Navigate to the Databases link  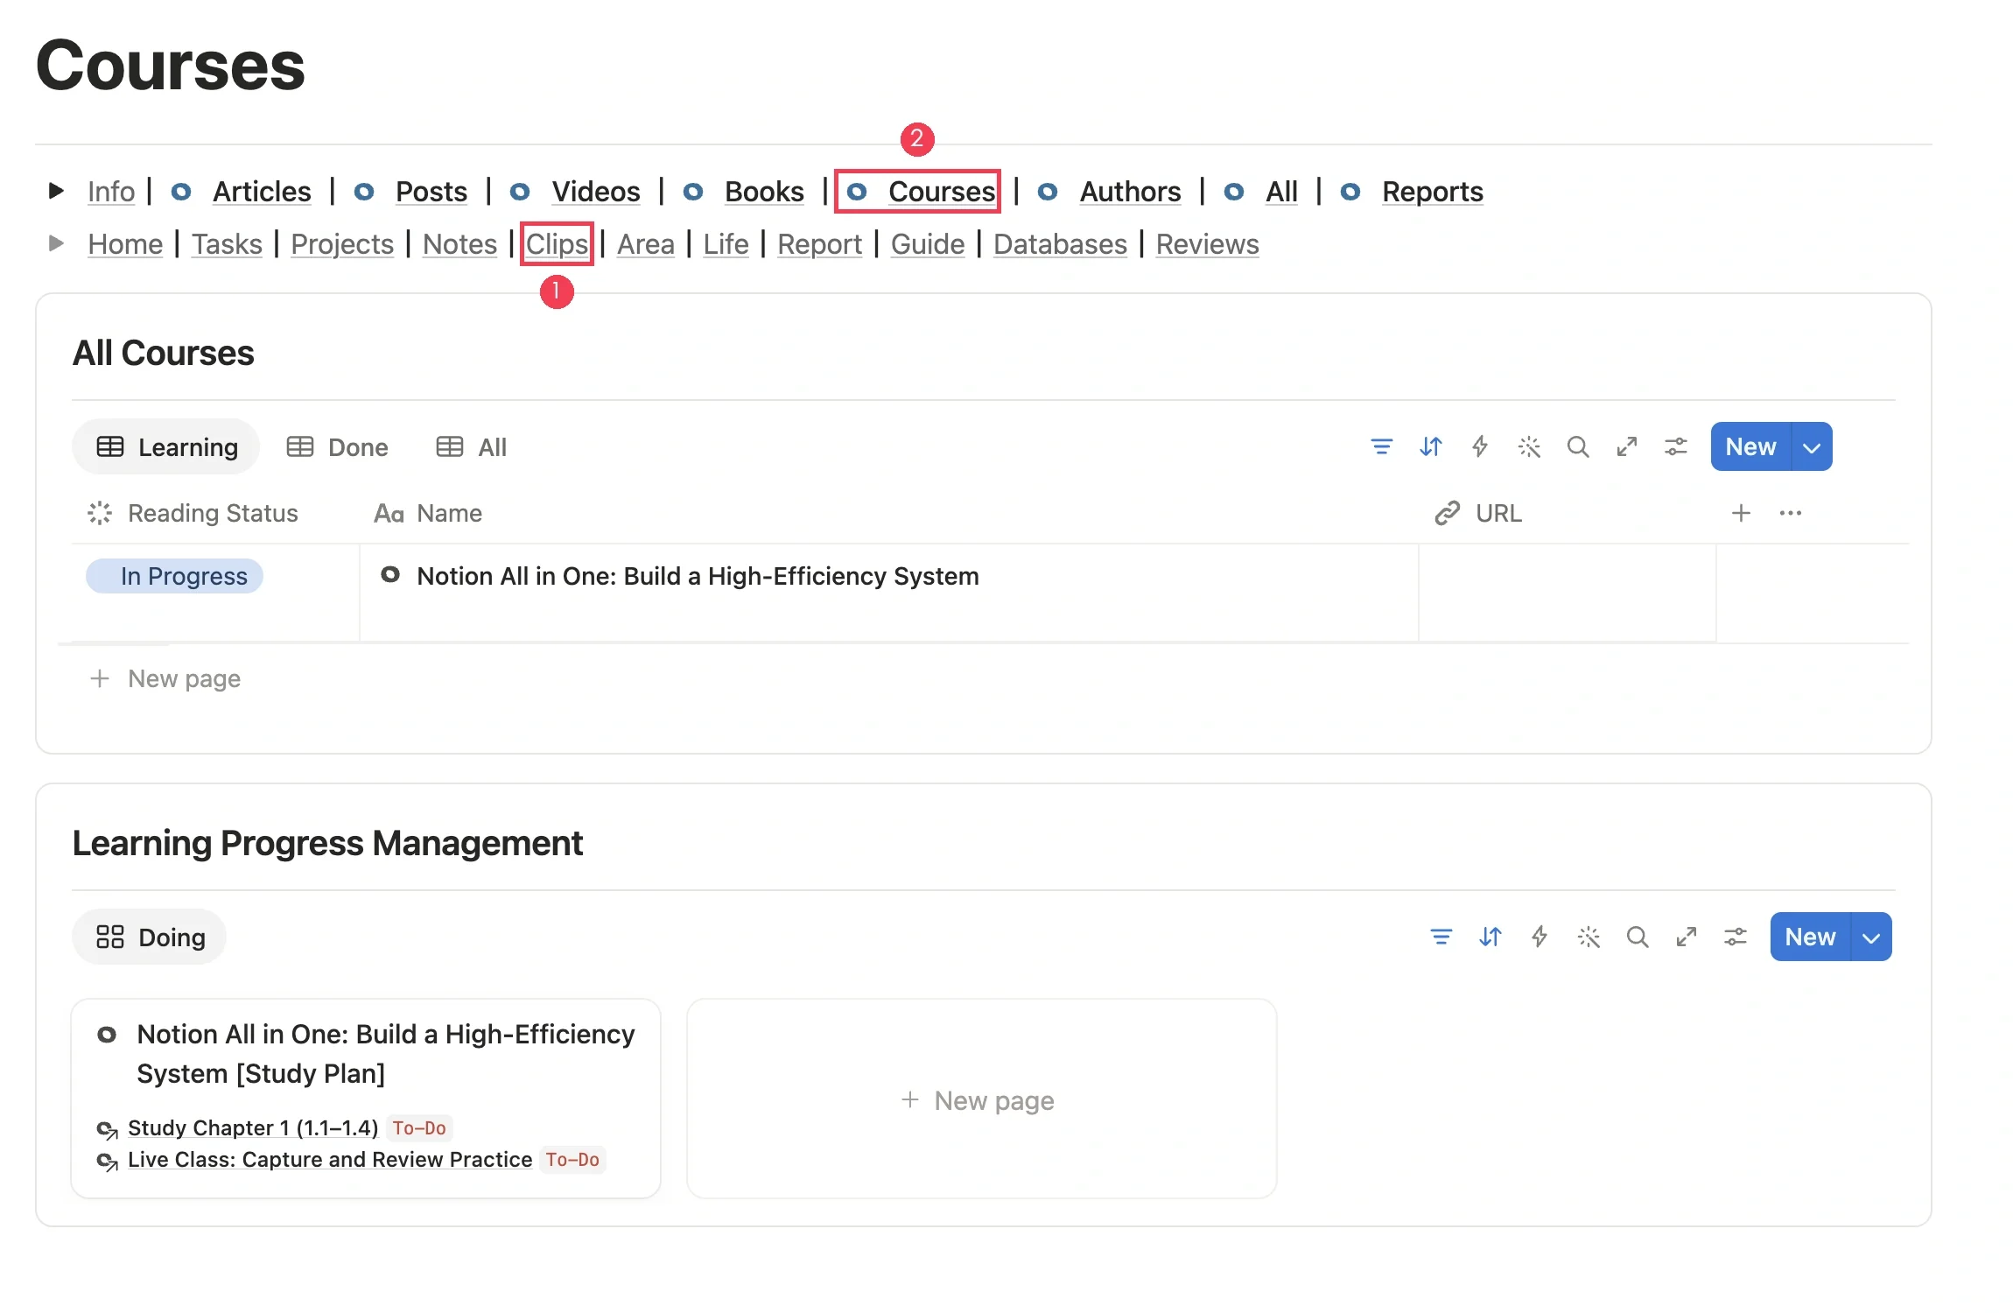tap(1060, 244)
